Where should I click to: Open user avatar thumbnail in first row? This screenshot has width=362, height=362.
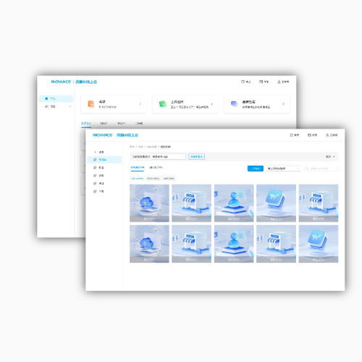[234, 203]
